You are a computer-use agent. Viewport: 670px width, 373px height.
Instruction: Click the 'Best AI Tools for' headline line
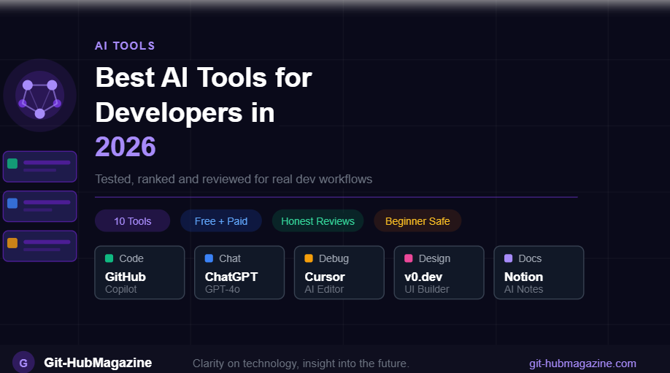tap(204, 78)
